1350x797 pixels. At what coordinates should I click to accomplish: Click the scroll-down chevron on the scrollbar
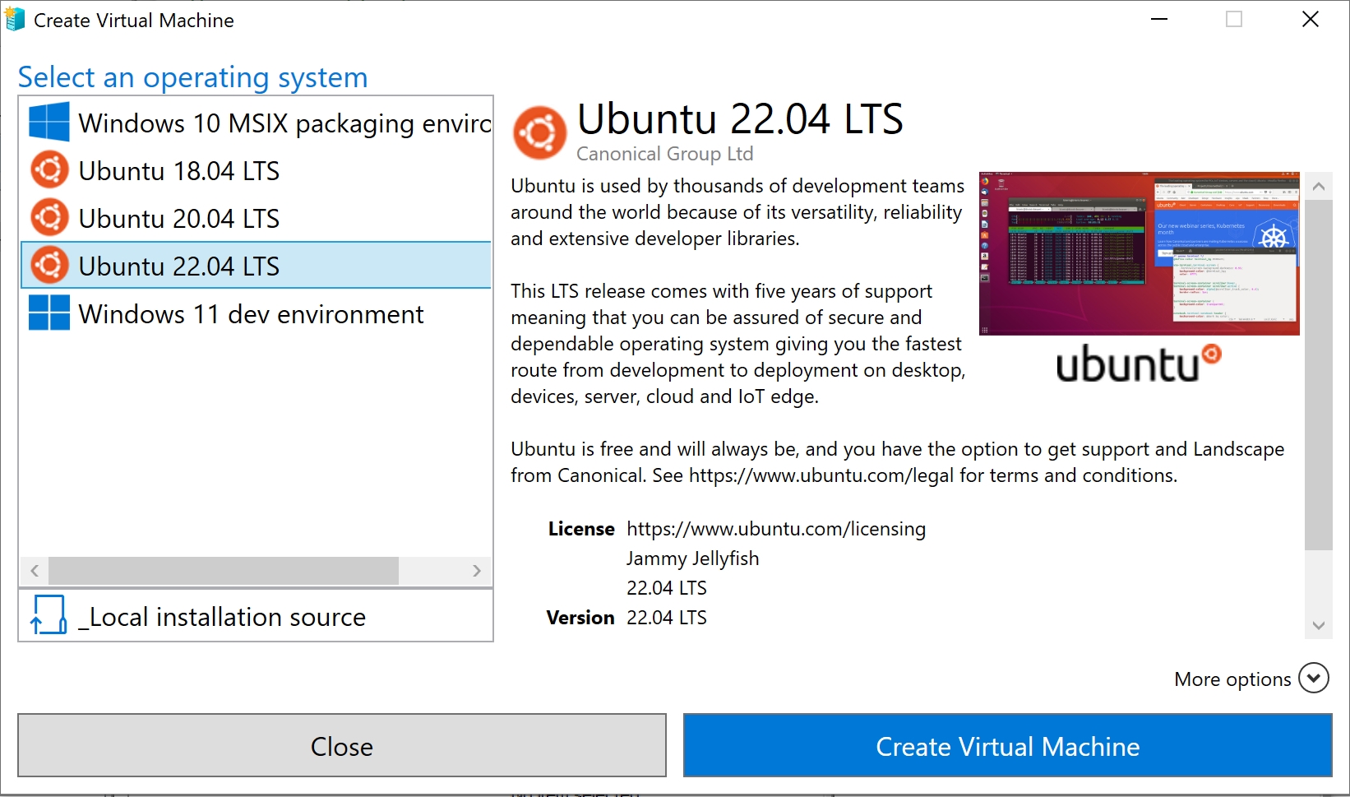[x=1319, y=625]
